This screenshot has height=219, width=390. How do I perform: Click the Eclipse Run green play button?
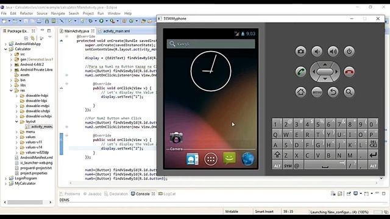pyautogui.click(x=101, y=21)
